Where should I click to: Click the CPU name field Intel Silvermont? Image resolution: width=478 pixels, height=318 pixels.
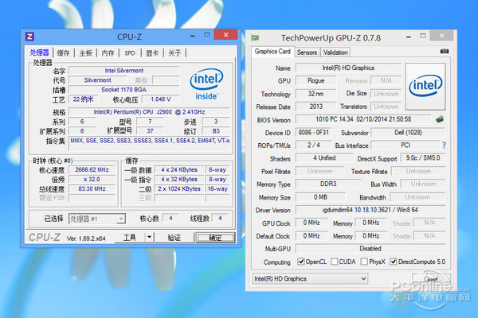[124, 71]
